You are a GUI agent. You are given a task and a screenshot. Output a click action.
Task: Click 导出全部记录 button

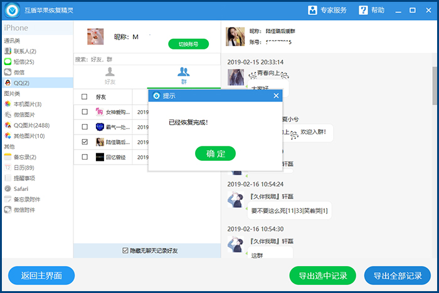point(398,275)
